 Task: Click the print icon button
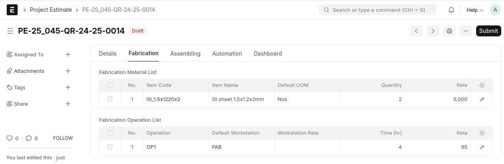coord(449,31)
